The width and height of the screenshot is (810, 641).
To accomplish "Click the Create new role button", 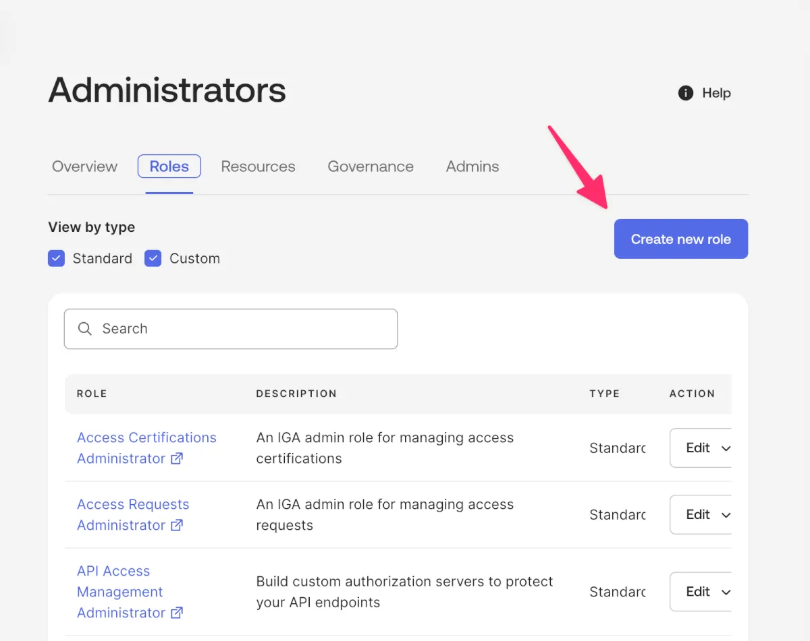I will (680, 239).
